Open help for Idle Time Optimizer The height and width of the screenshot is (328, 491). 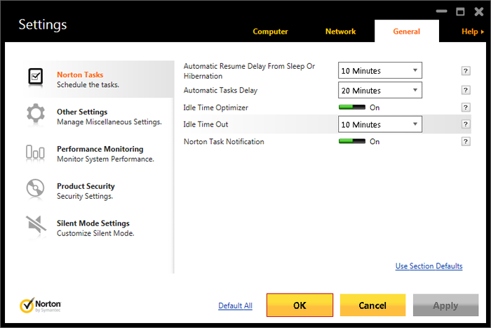(x=466, y=107)
